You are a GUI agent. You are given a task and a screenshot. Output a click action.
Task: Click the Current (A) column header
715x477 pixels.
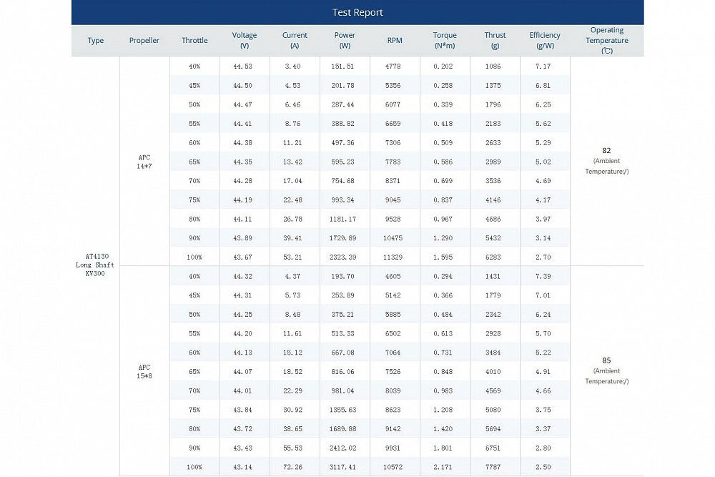tap(295, 40)
